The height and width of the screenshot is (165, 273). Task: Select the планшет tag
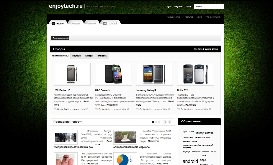(196, 152)
